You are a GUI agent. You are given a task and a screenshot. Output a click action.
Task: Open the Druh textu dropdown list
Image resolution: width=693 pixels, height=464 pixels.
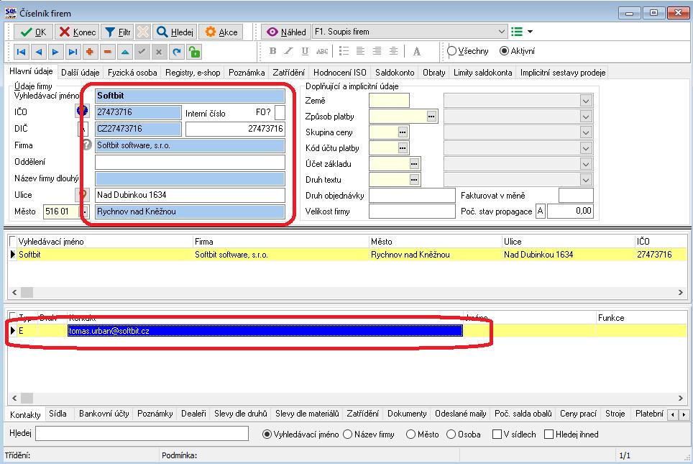click(586, 180)
